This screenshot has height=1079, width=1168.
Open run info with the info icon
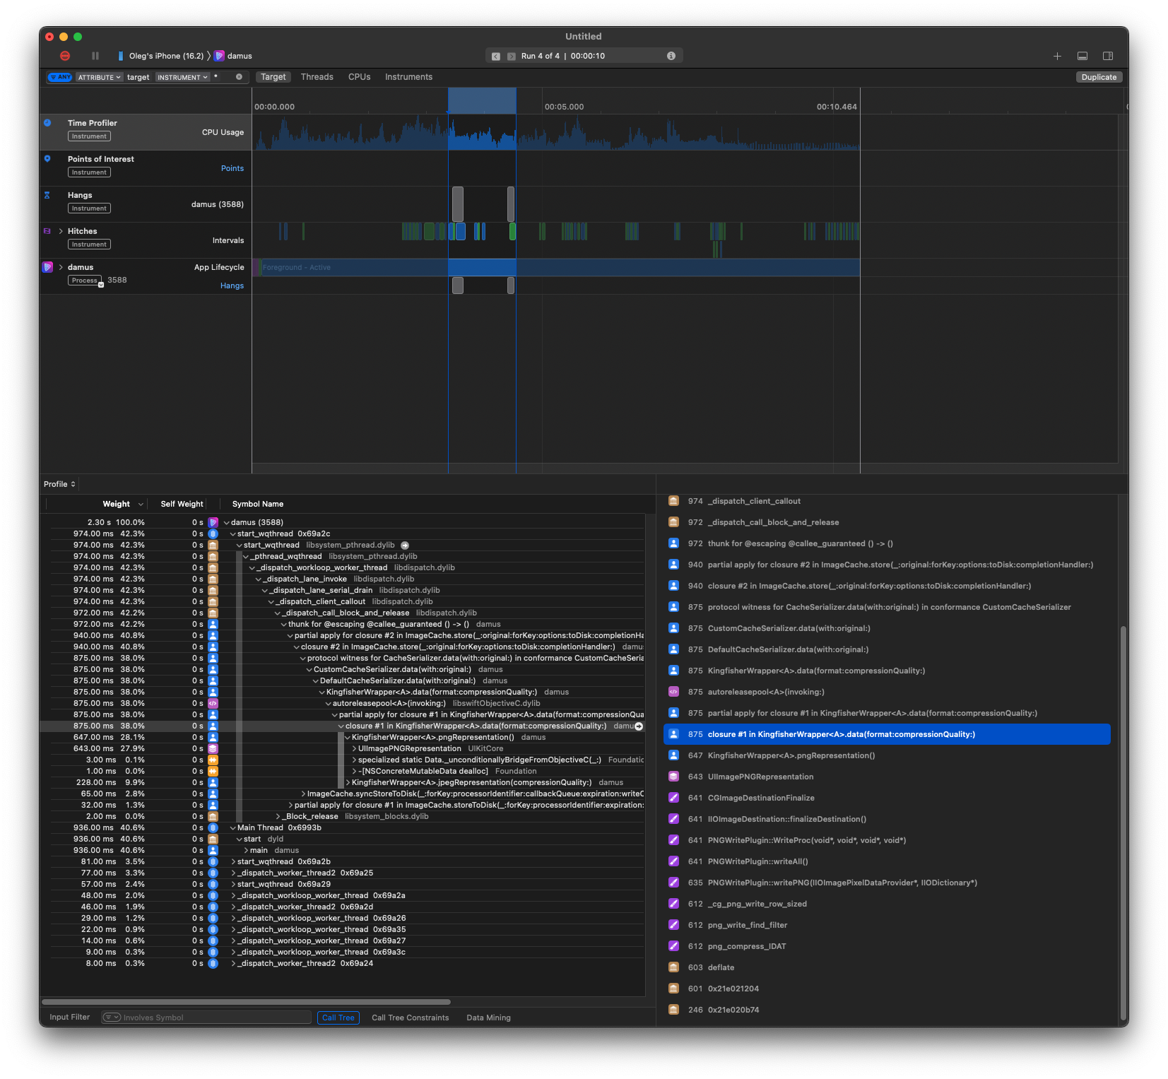(671, 56)
